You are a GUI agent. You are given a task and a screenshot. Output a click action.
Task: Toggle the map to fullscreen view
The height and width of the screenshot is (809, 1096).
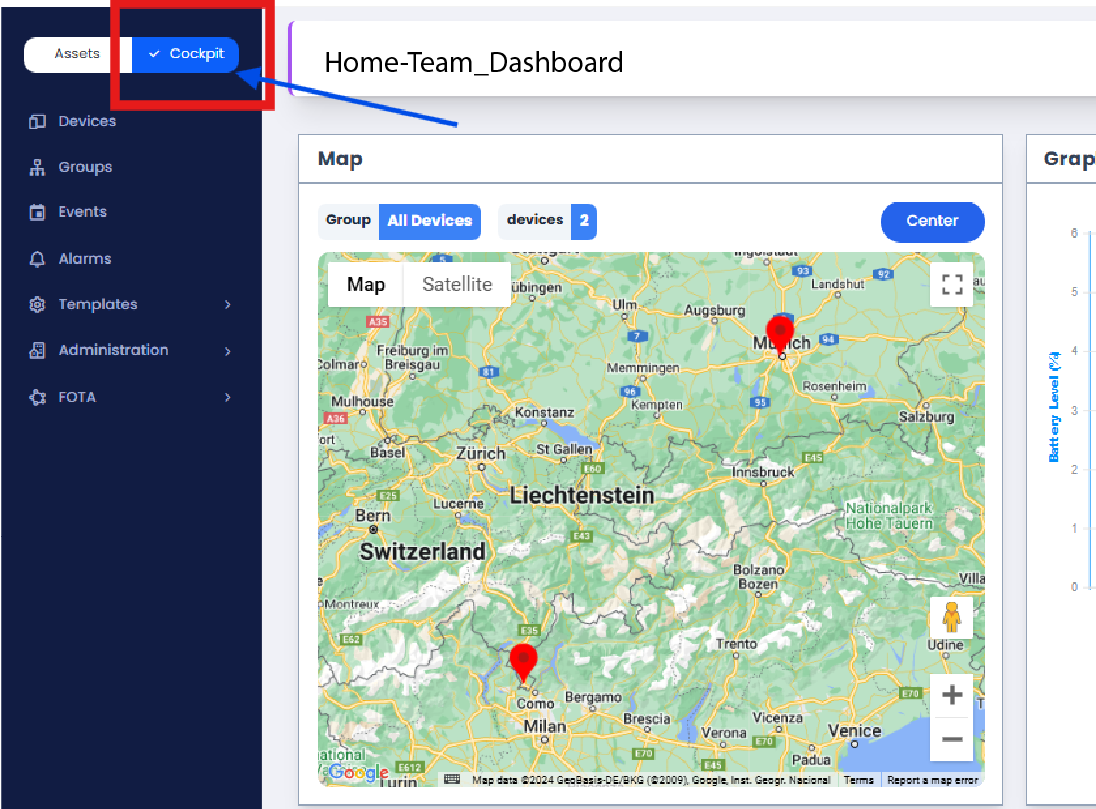tap(951, 285)
